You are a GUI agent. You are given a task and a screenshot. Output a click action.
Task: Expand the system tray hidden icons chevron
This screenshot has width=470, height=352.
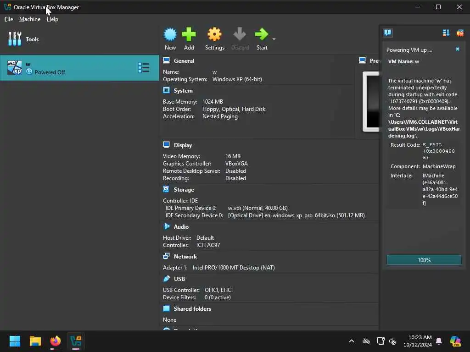coord(352,341)
